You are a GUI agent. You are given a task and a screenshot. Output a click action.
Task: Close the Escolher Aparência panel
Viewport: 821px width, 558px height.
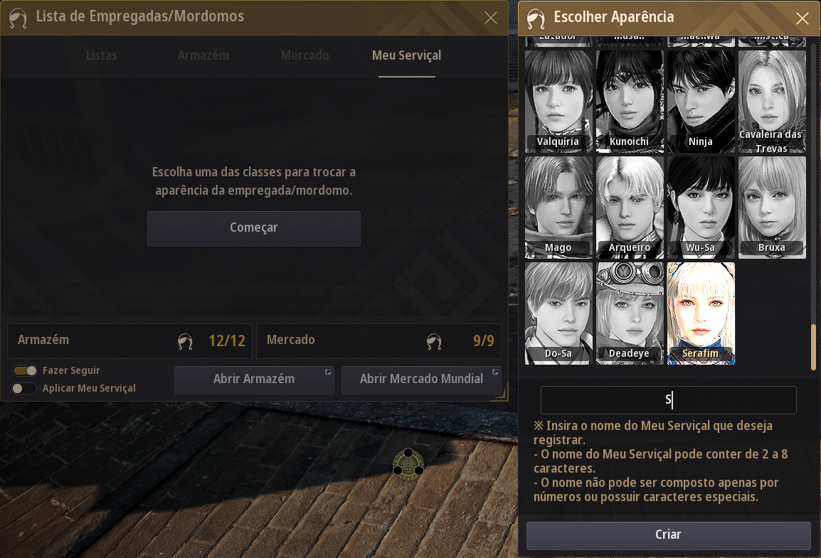coord(803,18)
